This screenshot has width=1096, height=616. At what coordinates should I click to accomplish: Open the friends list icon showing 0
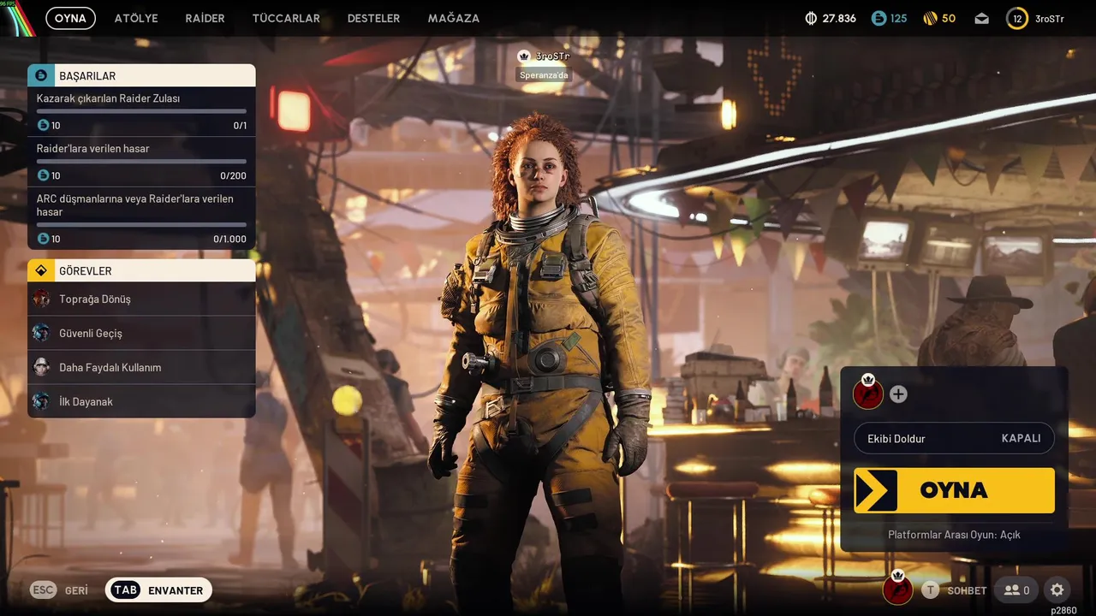[1016, 590]
